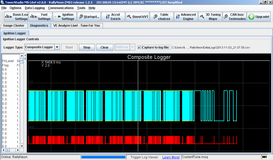Open 3D Tuning Maps
Screen dimensions: 273x160
(x=210, y=17)
